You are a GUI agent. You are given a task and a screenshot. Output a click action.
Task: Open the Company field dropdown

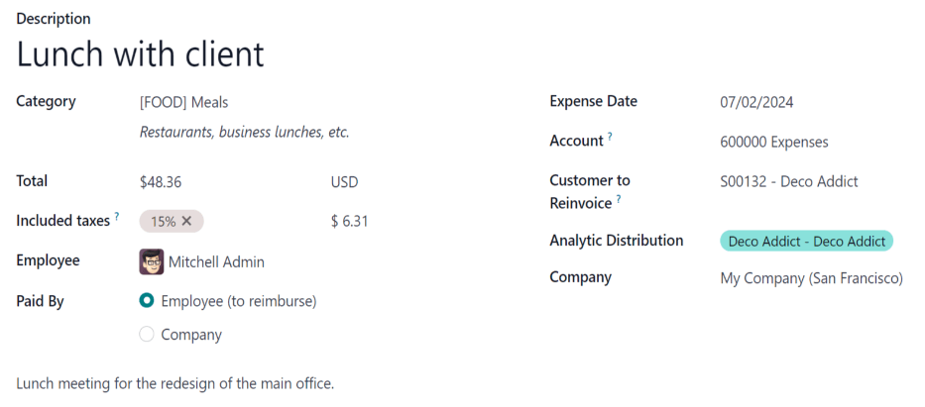[x=811, y=278]
